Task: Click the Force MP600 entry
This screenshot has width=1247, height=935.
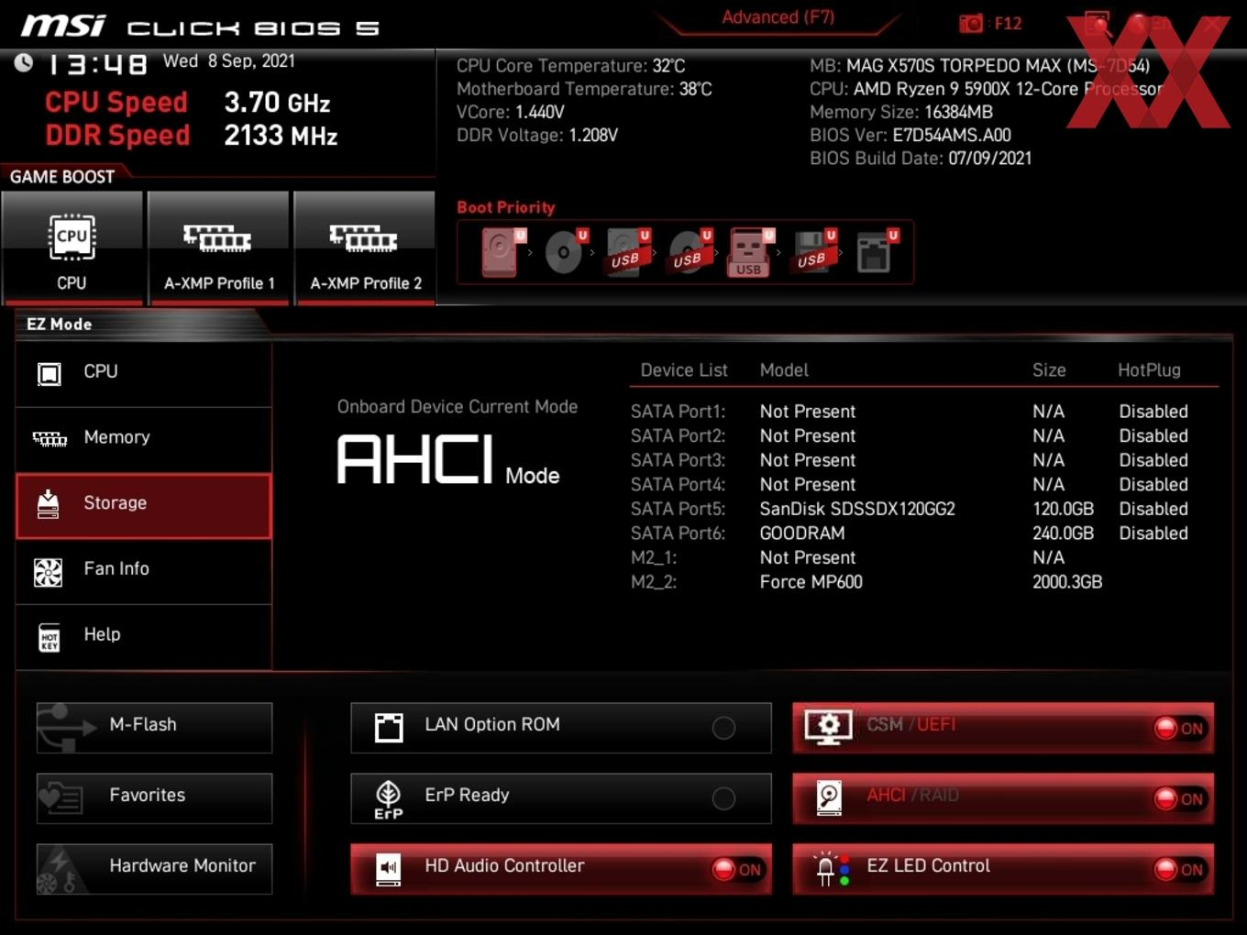Action: [x=811, y=582]
